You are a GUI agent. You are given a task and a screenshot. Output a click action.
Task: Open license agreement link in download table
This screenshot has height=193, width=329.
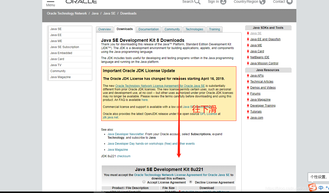182,175
